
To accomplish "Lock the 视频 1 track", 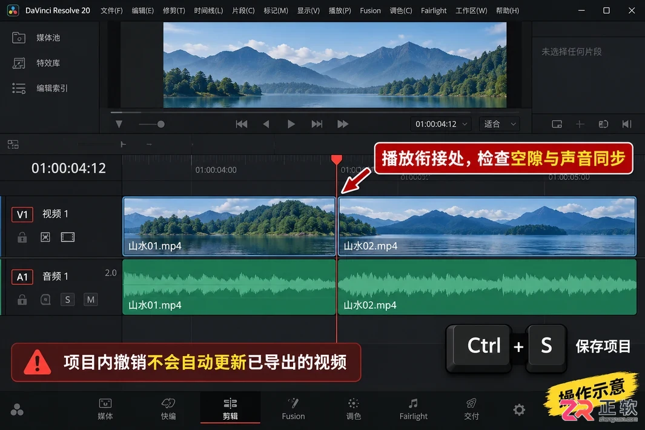I will click(22, 237).
